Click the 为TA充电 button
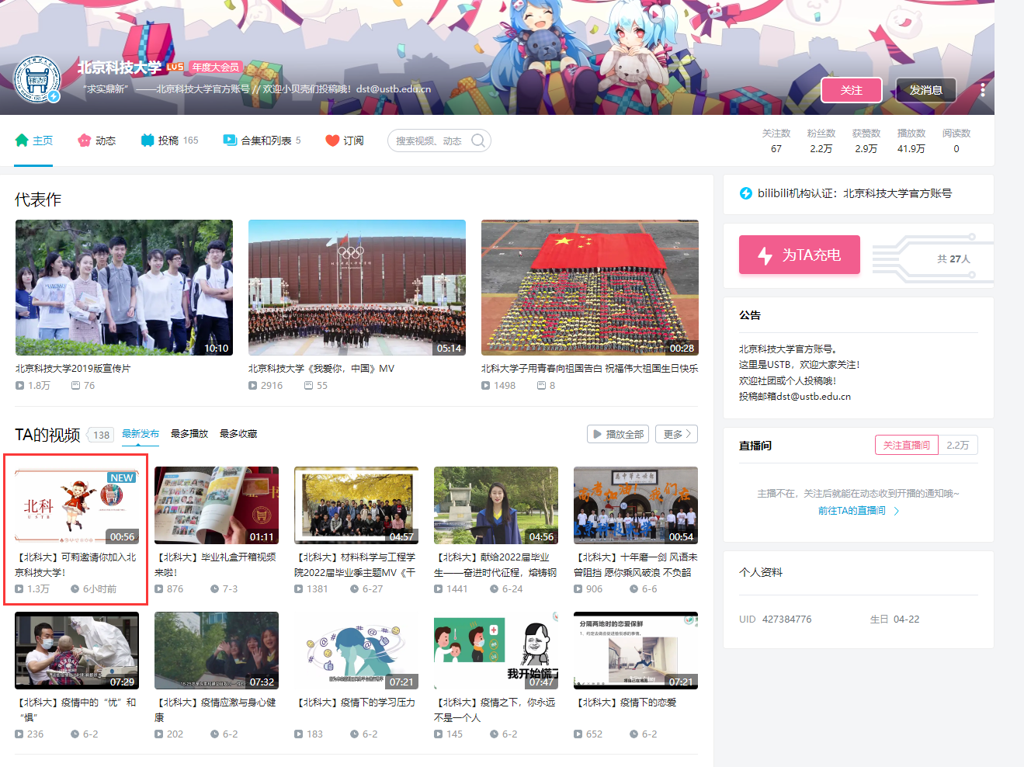The image size is (1024, 767). (x=800, y=255)
